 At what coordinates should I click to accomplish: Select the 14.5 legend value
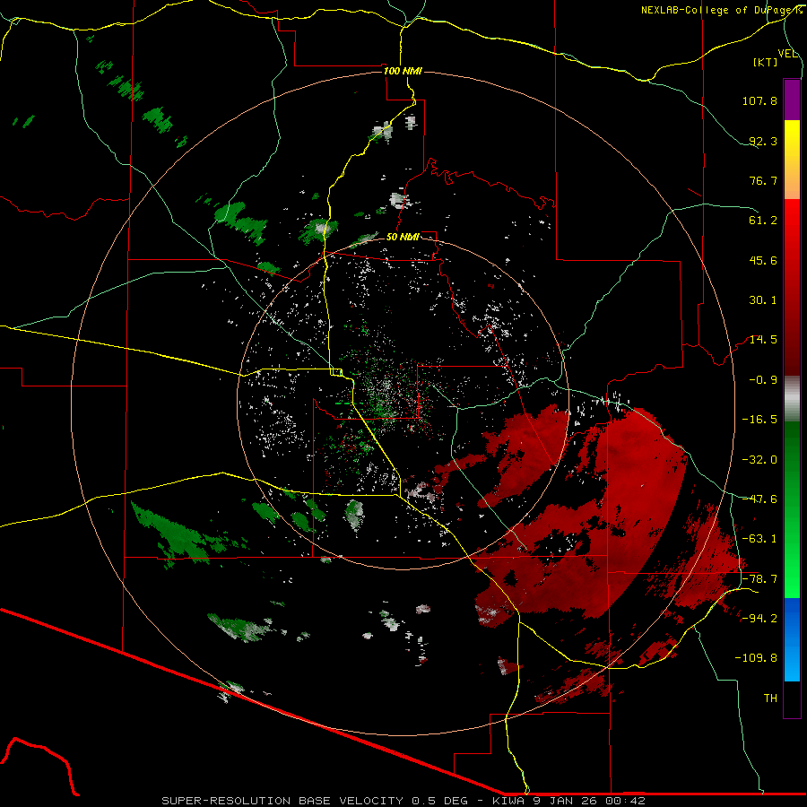point(763,340)
